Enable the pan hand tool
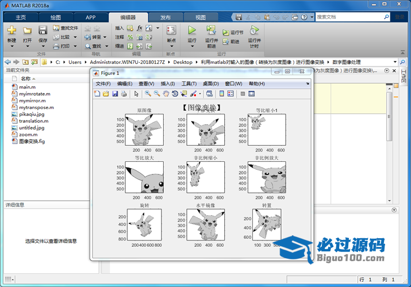Image resolution: width=411 pixels, height=287 pixels. coord(166,94)
